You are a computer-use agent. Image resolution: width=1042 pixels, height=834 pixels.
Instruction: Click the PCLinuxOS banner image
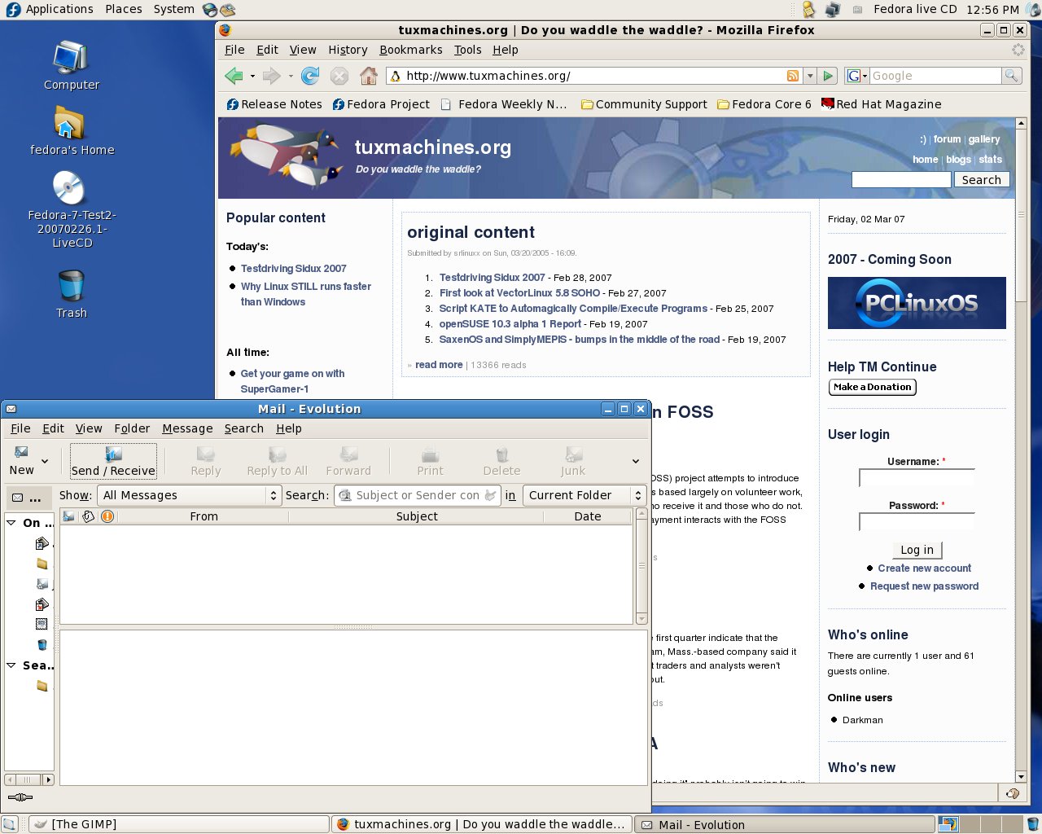pyautogui.click(x=917, y=303)
